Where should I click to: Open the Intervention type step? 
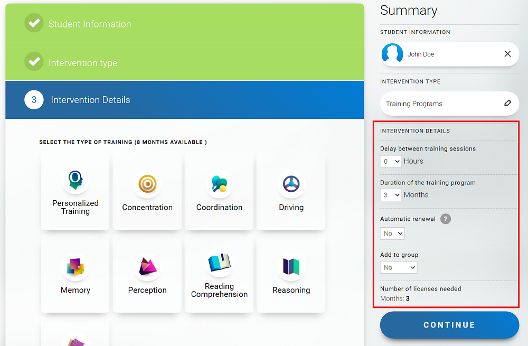(x=83, y=63)
